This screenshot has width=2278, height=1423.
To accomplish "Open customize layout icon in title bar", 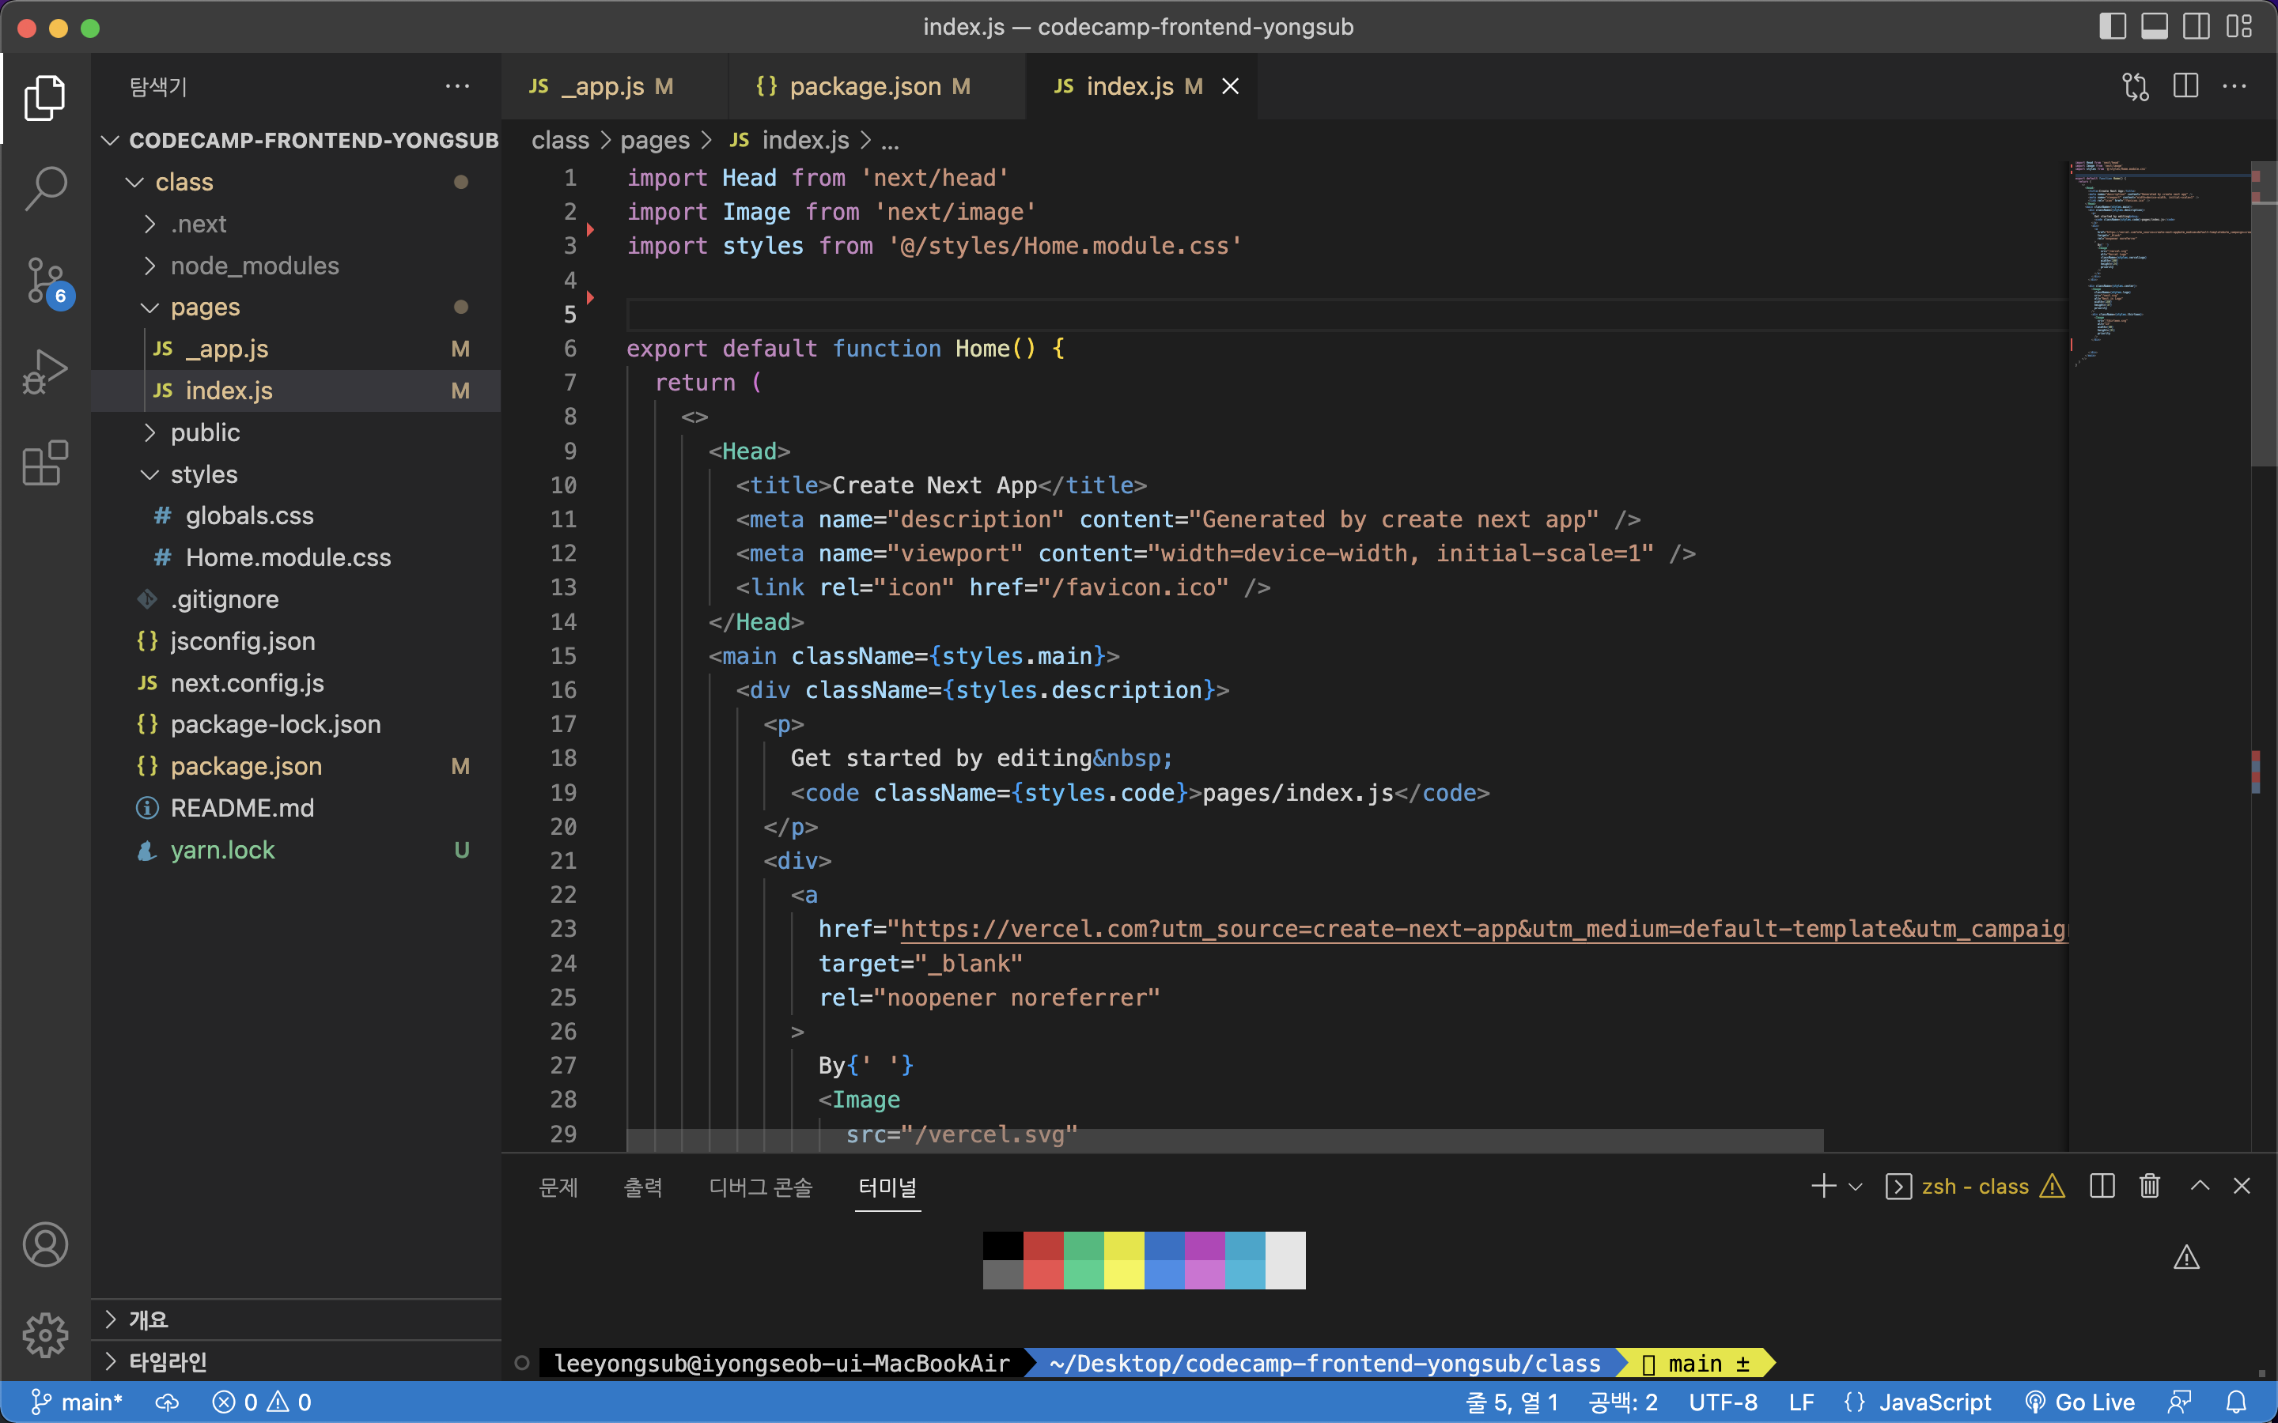I will (2239, 26).
